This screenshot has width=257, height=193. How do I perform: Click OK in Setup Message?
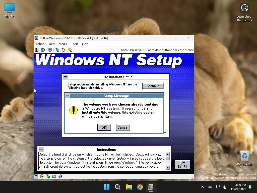click(104, 127)
